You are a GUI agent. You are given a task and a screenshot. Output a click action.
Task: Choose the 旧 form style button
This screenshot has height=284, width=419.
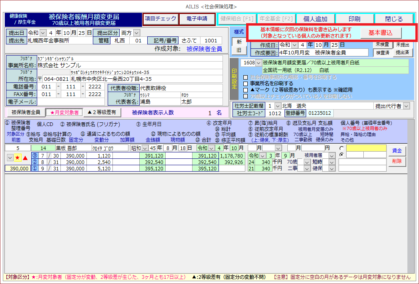239,50
